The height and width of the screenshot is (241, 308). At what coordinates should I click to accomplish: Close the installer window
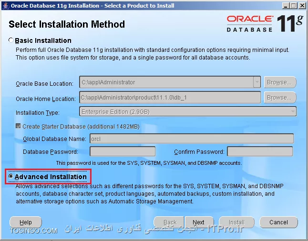click(x=302, y=6)
